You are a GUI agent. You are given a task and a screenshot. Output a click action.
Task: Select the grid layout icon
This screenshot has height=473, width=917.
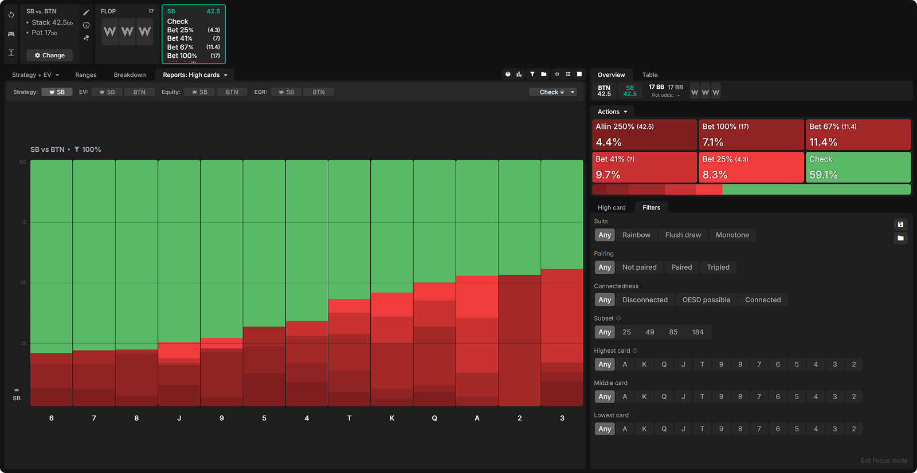click(568, 74)
